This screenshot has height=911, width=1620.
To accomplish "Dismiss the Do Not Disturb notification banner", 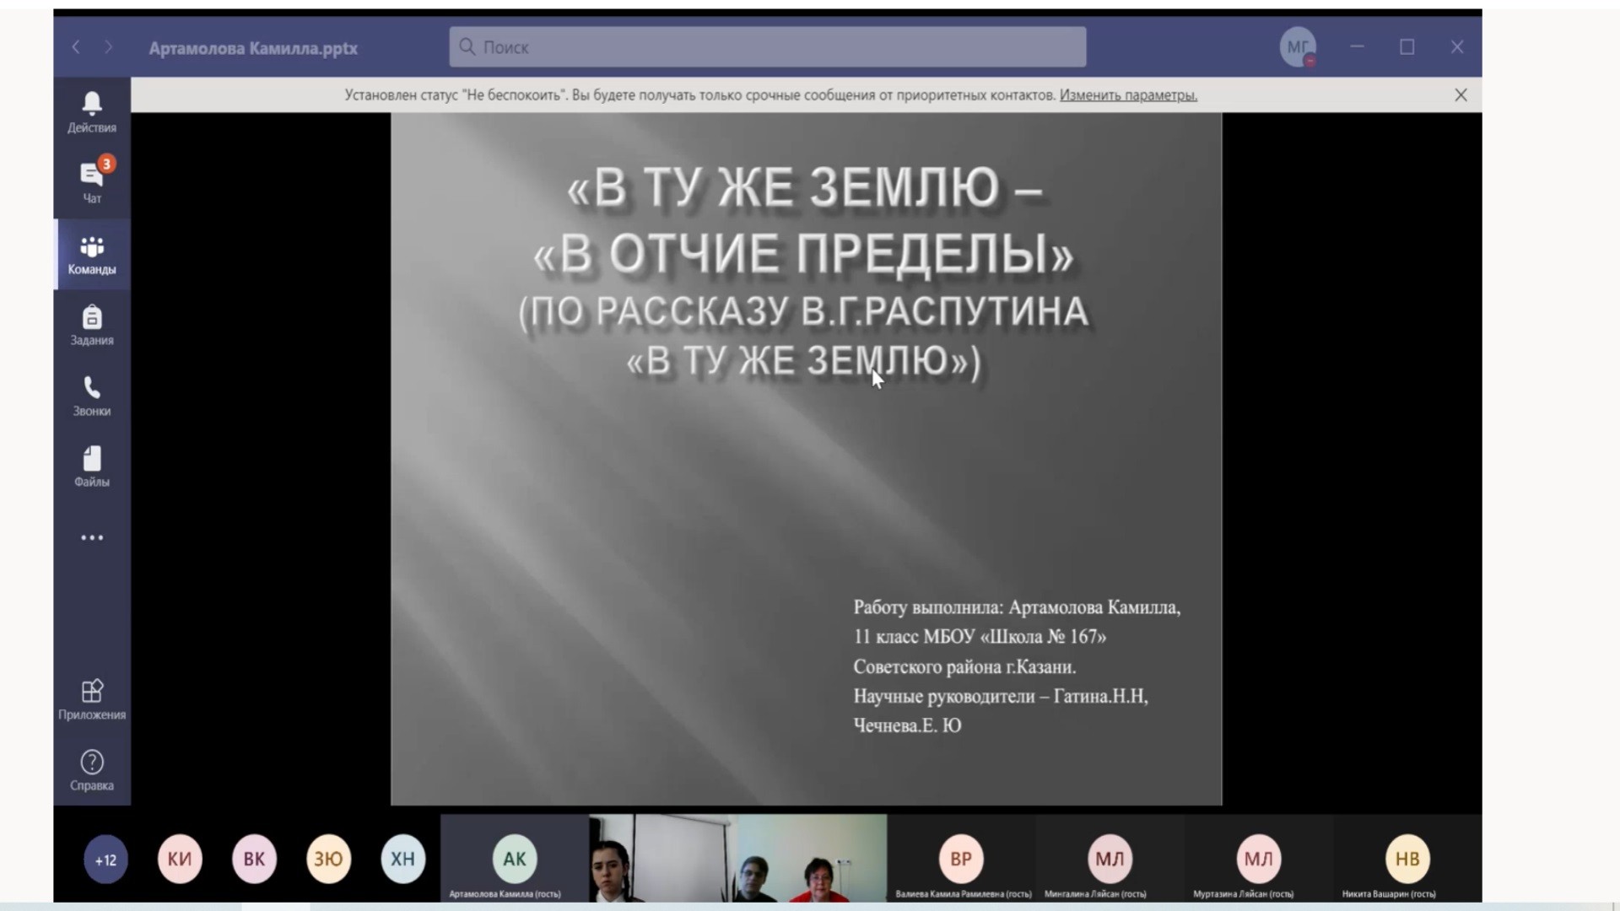I will click(x=1461, y=95).
